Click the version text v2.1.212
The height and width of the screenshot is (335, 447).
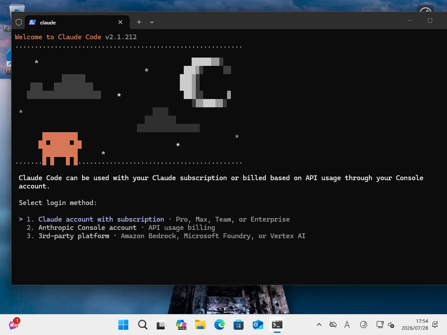pos(121,37)
